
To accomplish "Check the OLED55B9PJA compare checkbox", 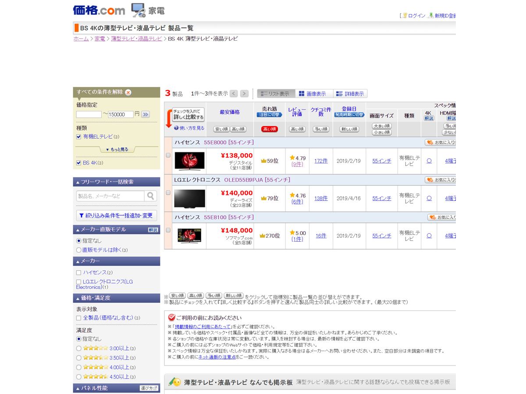I will click(168, 193).
